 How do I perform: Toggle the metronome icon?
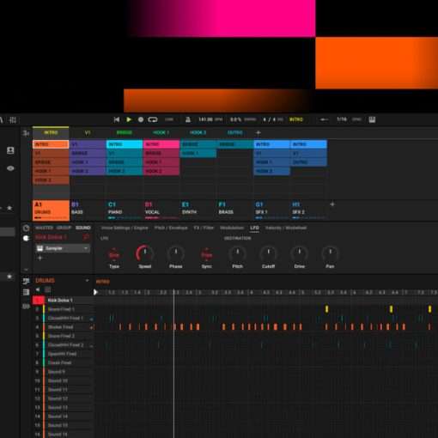(188, 119)
